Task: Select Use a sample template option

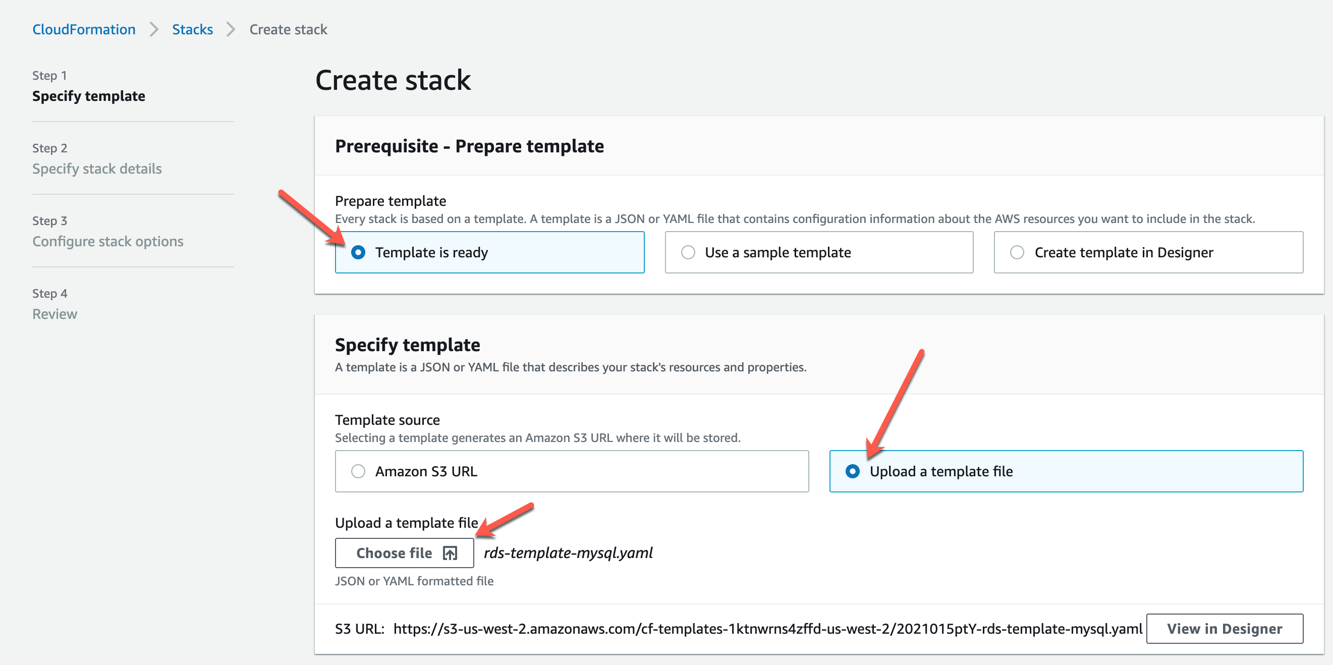Action: [x=688, y=252]
